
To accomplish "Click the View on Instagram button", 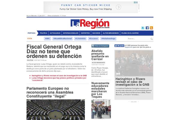I will pos(100,46).
